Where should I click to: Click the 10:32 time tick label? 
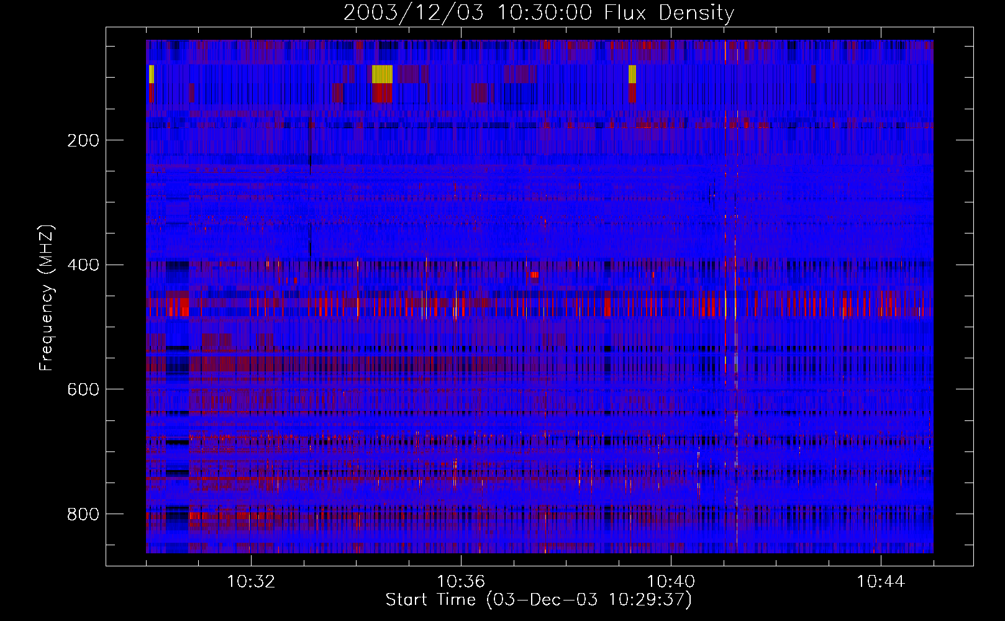[251, 581]
